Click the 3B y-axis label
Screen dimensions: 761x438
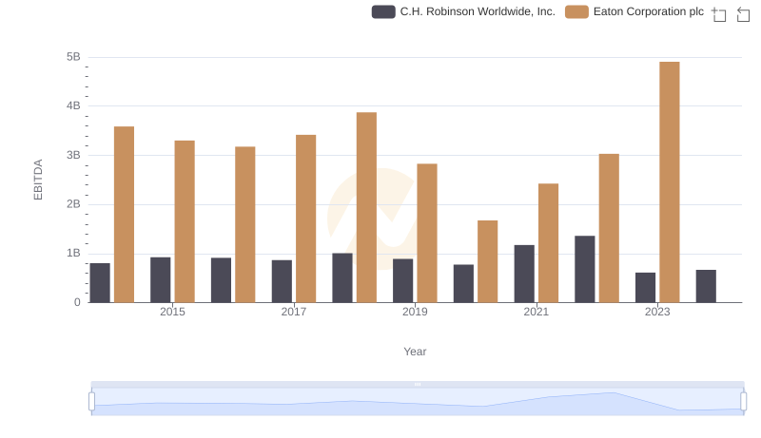click(x=73, y=155)
